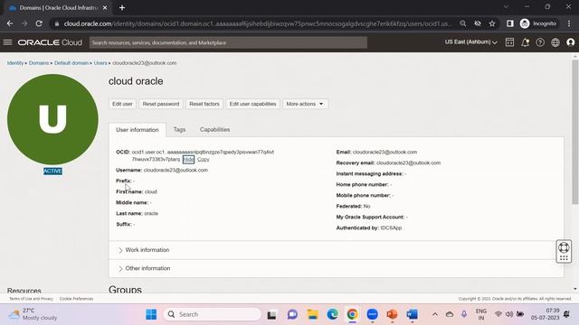
Task: Switch to the Capabilities tab
Action: [x=215, y=130]
